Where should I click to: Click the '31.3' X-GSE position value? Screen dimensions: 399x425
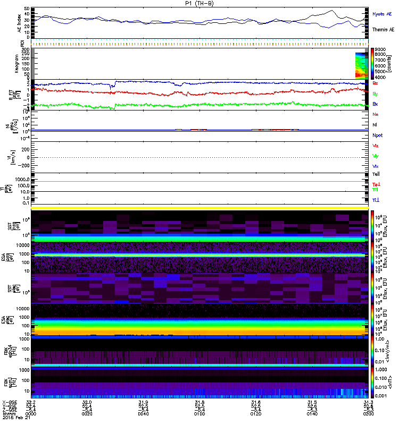pos(368,402)
